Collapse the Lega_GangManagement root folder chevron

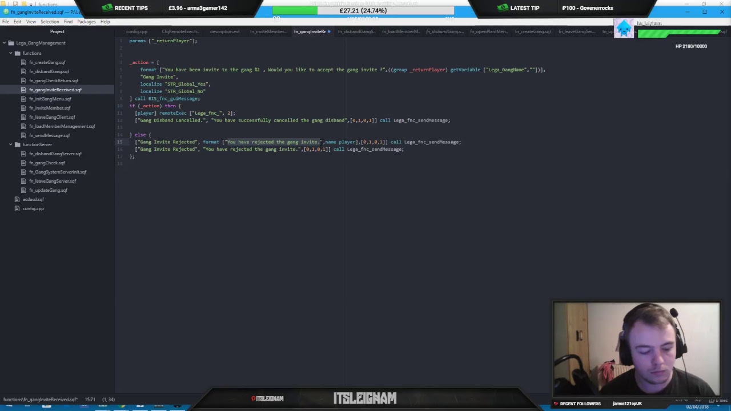click(x=4, y=43)
